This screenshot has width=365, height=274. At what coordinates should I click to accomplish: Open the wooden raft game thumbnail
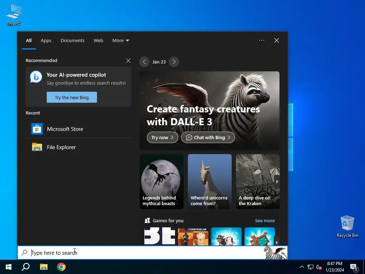pyautogui.click(x=259, y=236)
